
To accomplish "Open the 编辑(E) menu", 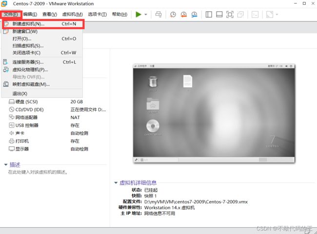I will click(30, 14).
